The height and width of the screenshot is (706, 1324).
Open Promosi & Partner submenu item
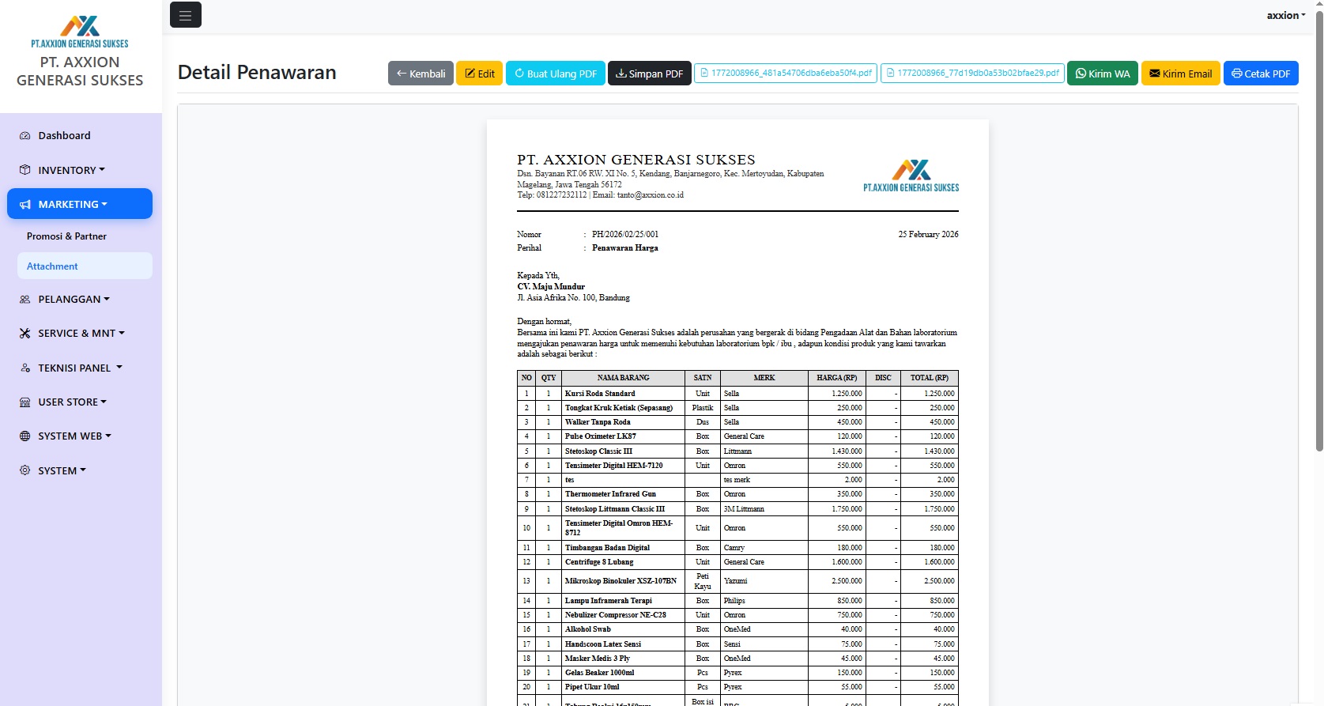click(85, 236)
